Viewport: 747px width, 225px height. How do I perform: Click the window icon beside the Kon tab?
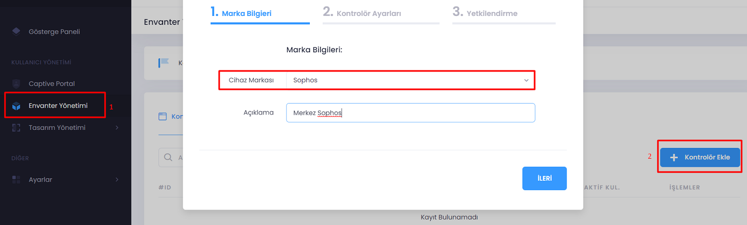coord(162,116)
